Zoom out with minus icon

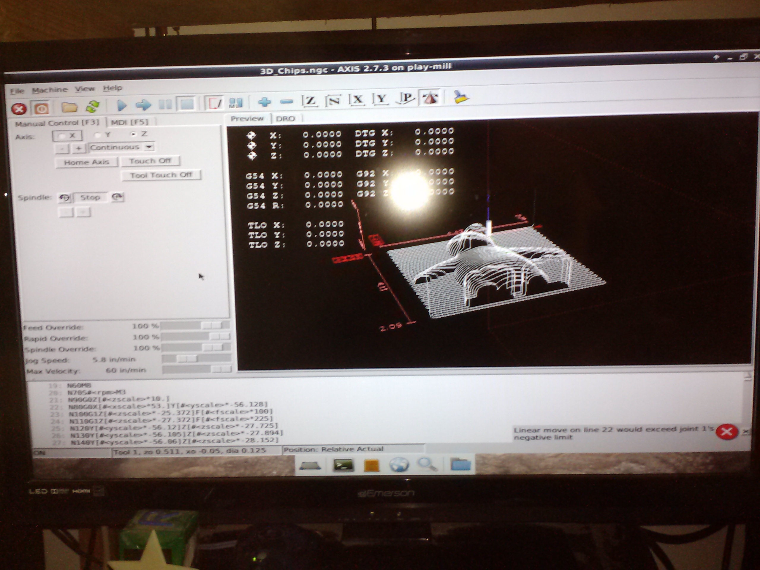(x=286, y=101)
